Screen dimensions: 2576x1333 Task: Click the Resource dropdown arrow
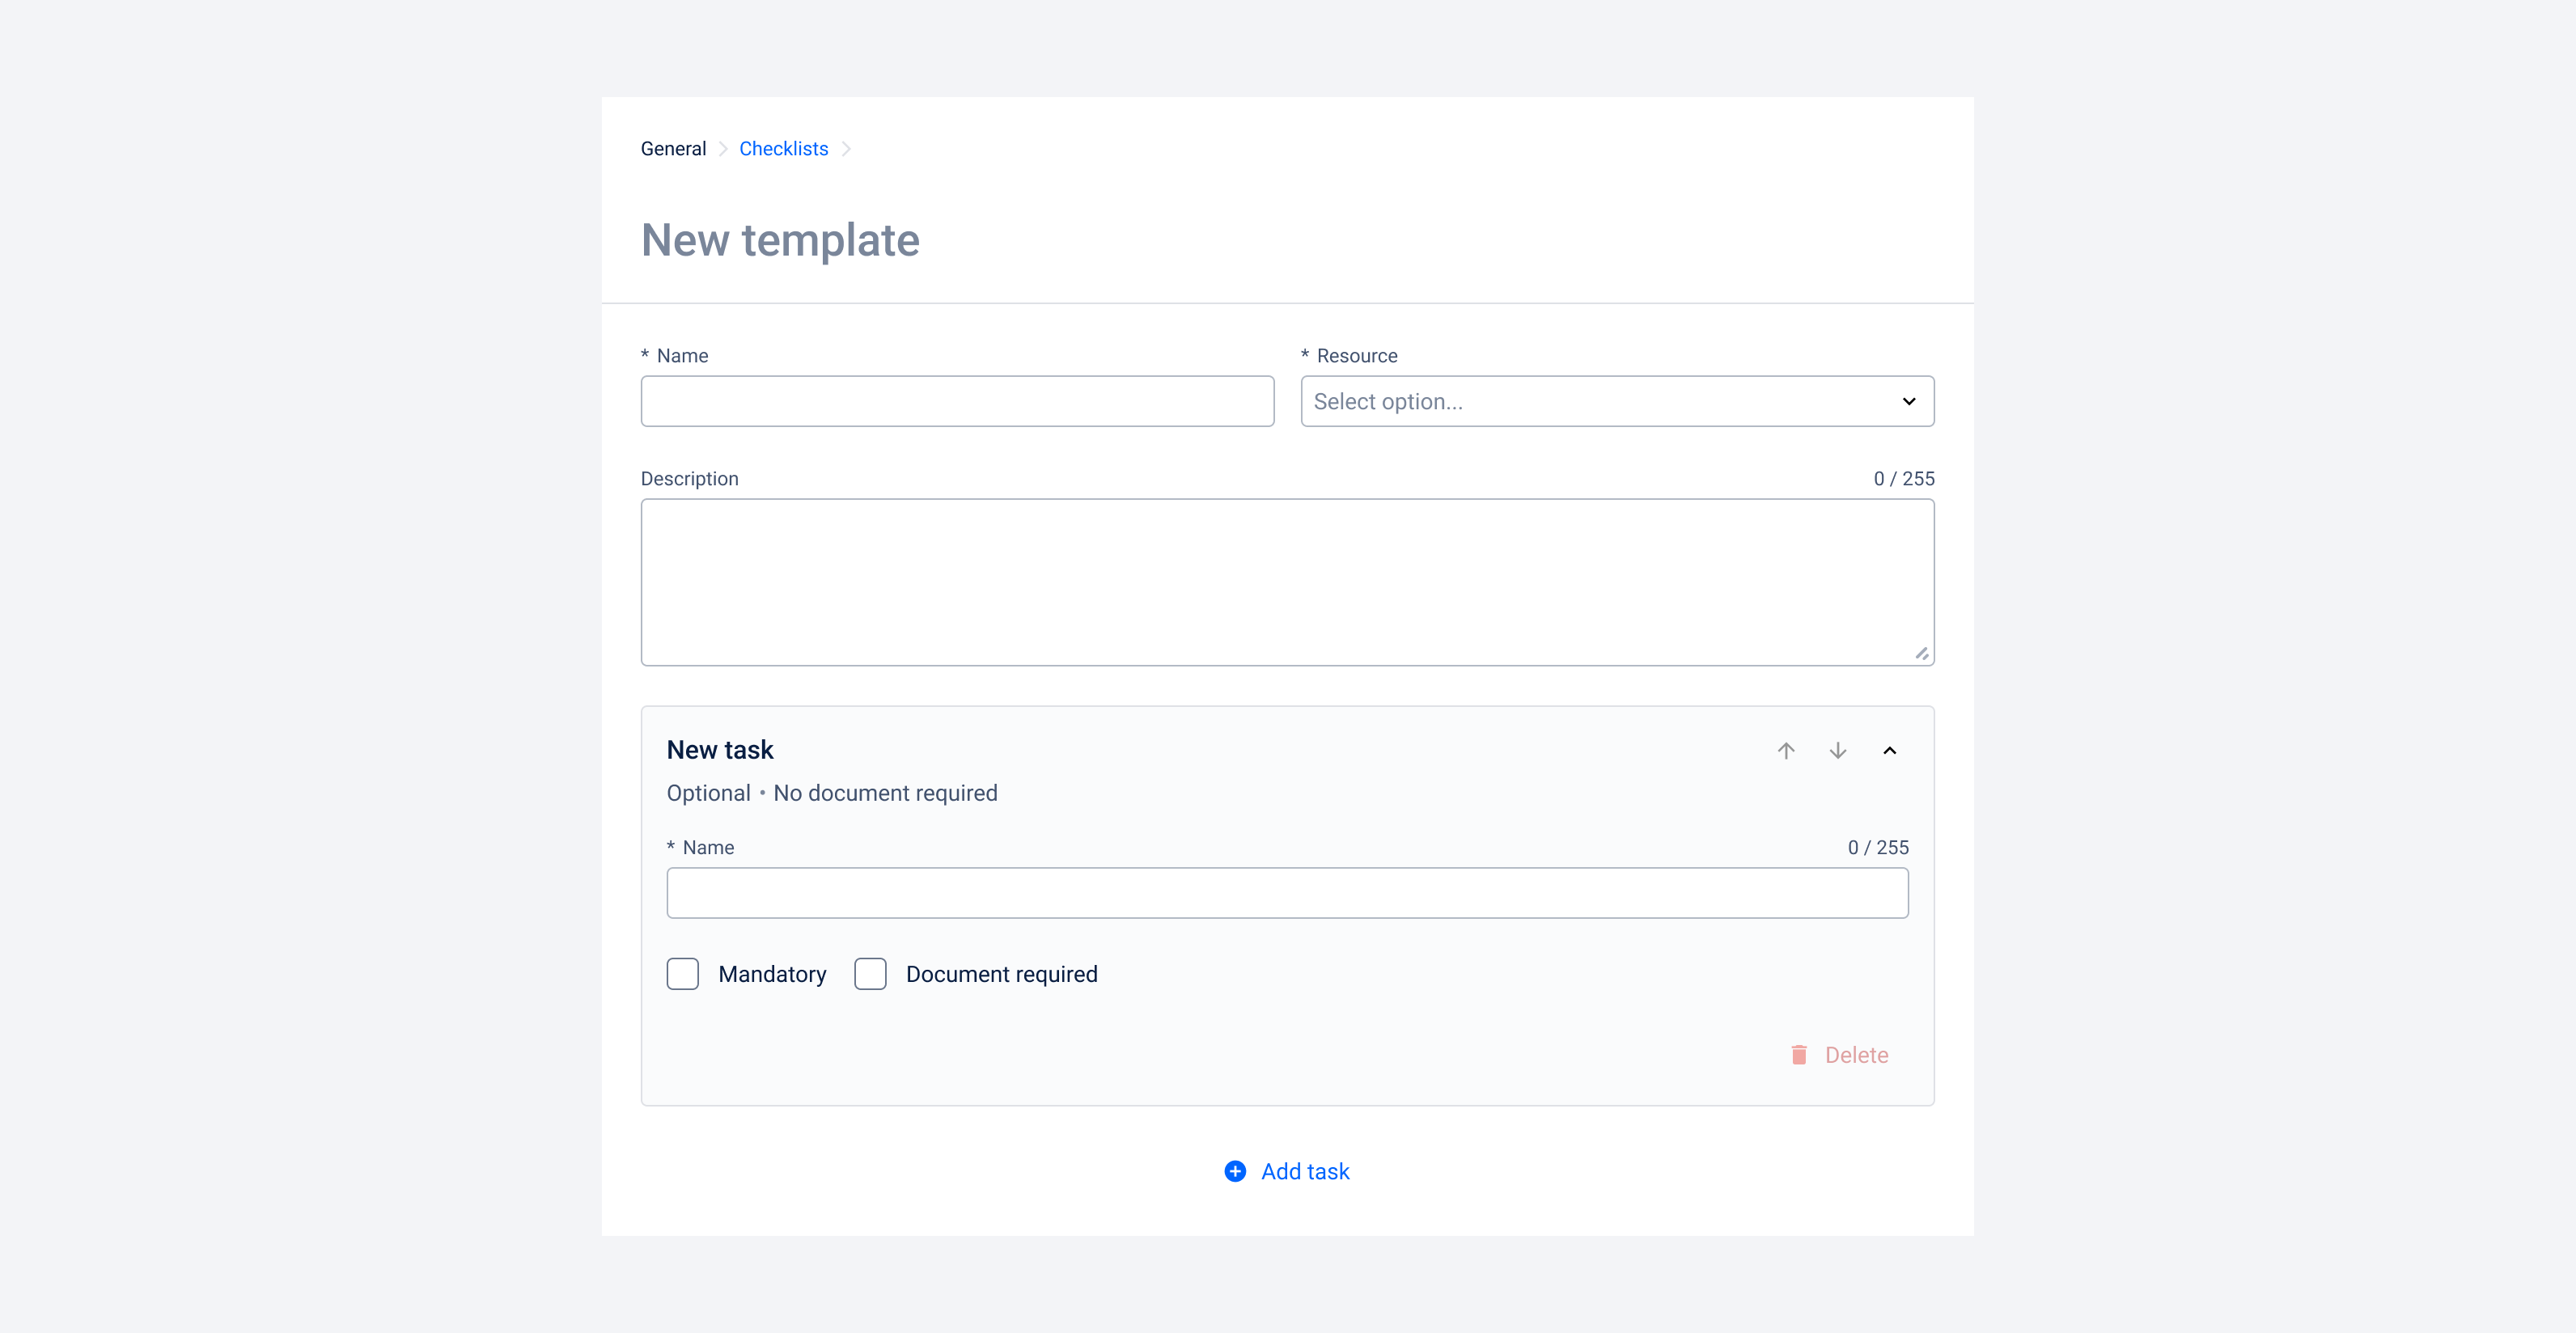[x=1909, y=401]
